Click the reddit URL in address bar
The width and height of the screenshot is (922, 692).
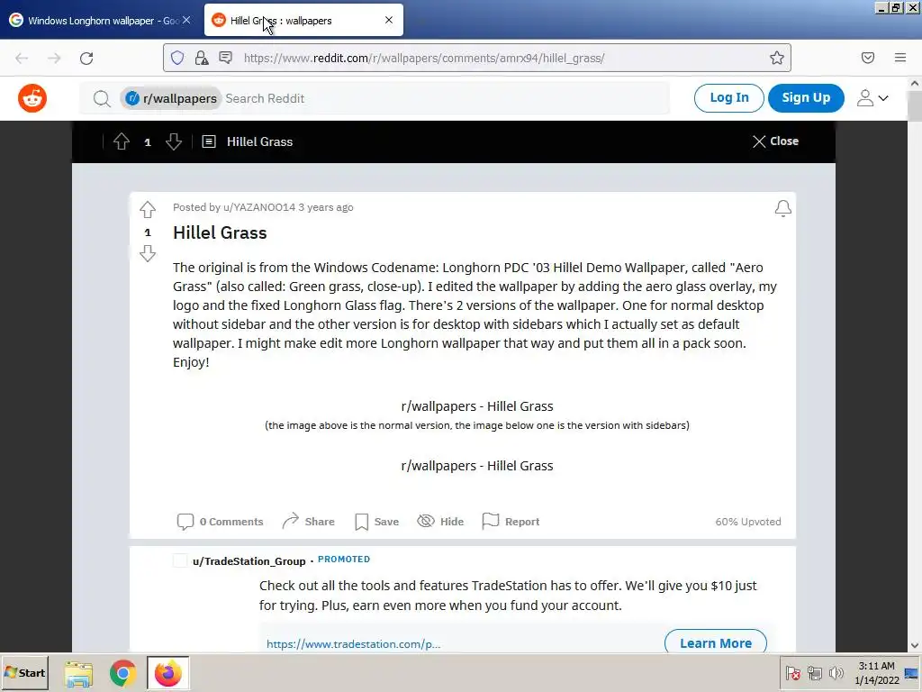pos(424,59)
